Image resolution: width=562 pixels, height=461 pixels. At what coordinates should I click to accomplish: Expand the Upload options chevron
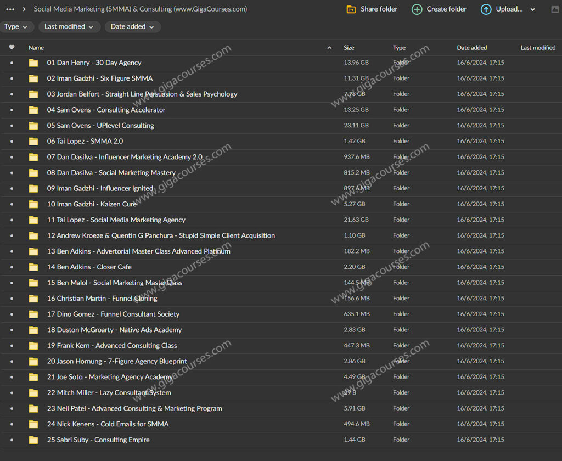pos(532,10)
